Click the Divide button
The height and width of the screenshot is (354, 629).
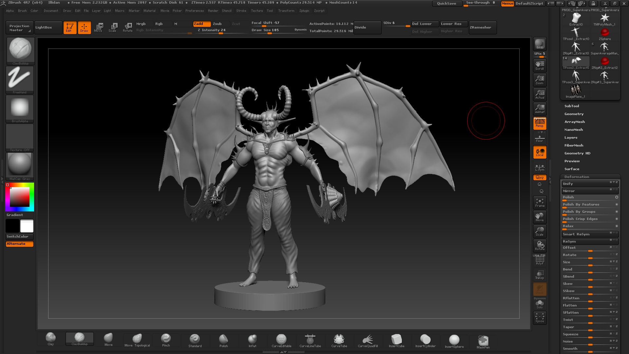tap(367, 28)
